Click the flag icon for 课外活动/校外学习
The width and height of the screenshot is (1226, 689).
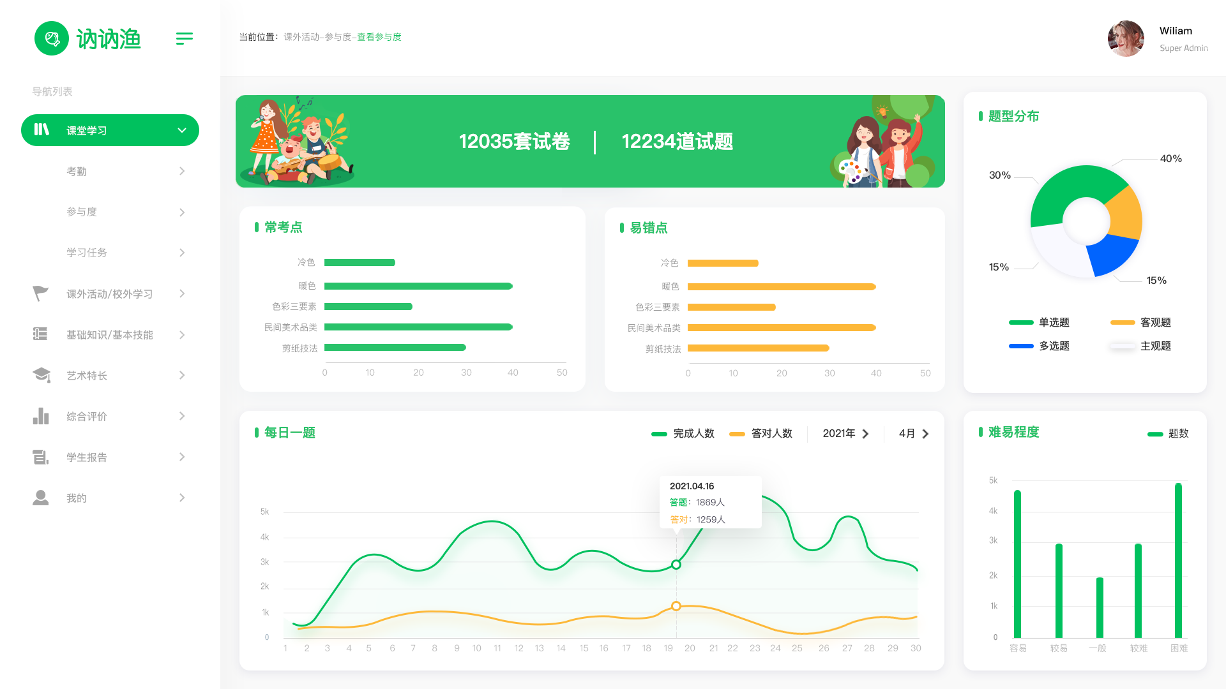(40, 293)
